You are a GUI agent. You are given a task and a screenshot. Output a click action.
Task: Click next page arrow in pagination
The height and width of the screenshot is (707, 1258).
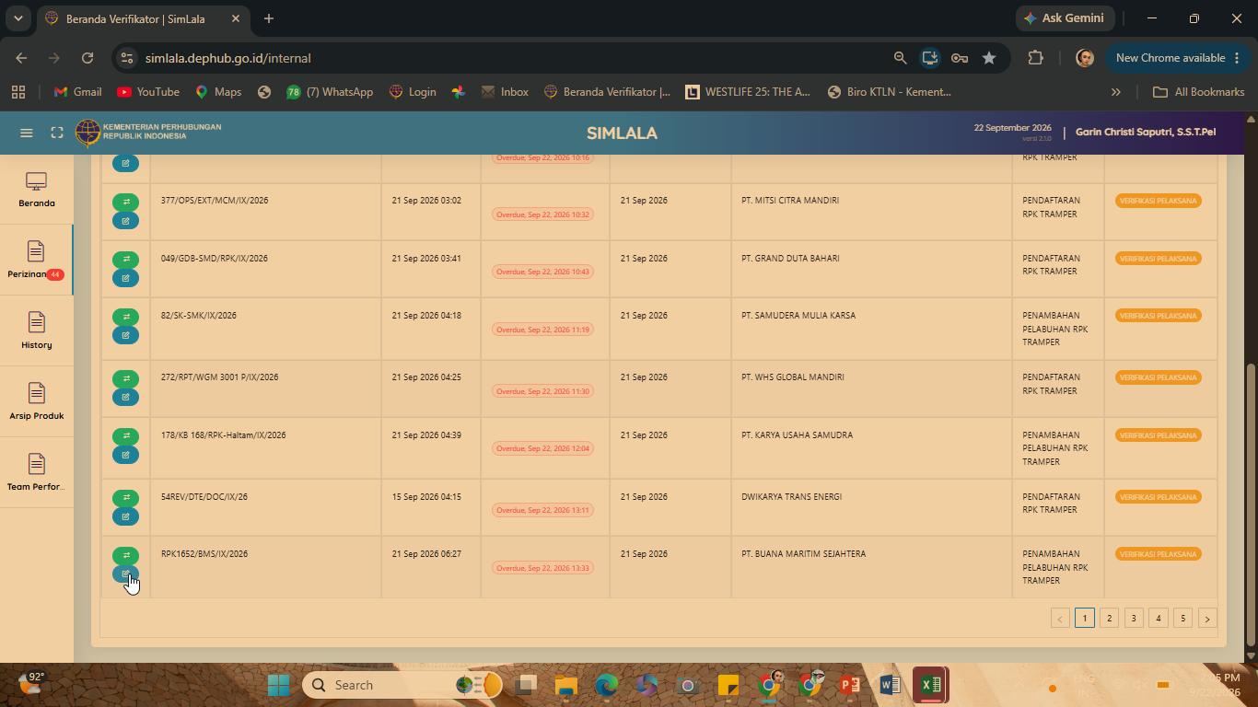(x=1207, y=619)
